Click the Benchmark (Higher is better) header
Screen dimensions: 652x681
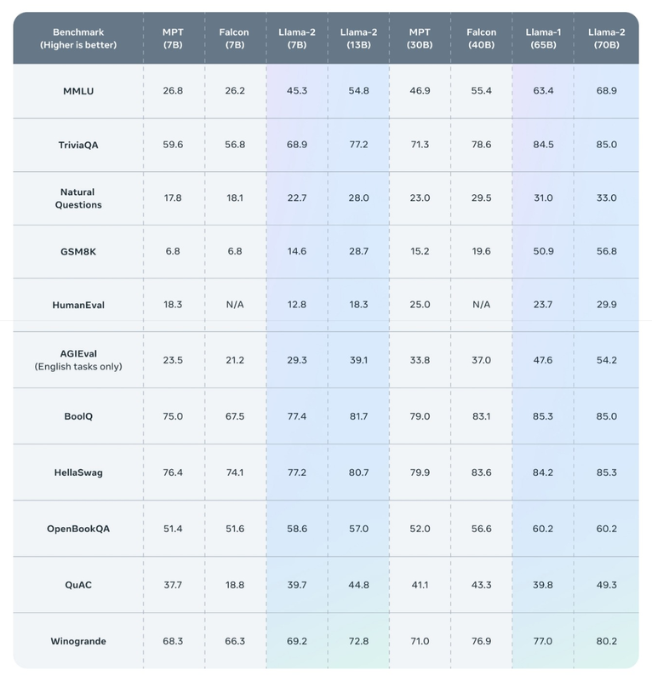pos(77,38)
